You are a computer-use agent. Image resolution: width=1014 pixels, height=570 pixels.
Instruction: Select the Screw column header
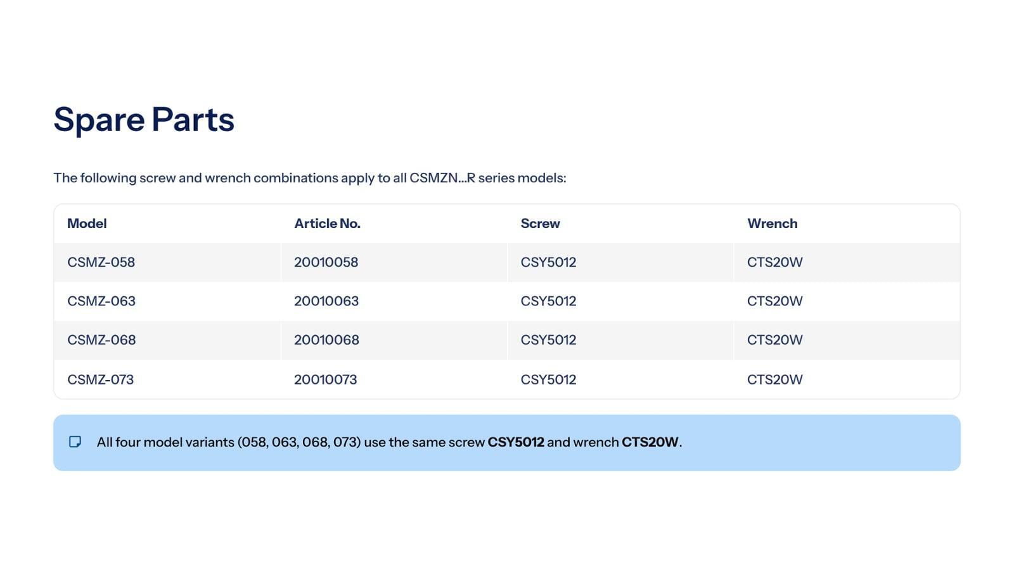tap(540, 224)
